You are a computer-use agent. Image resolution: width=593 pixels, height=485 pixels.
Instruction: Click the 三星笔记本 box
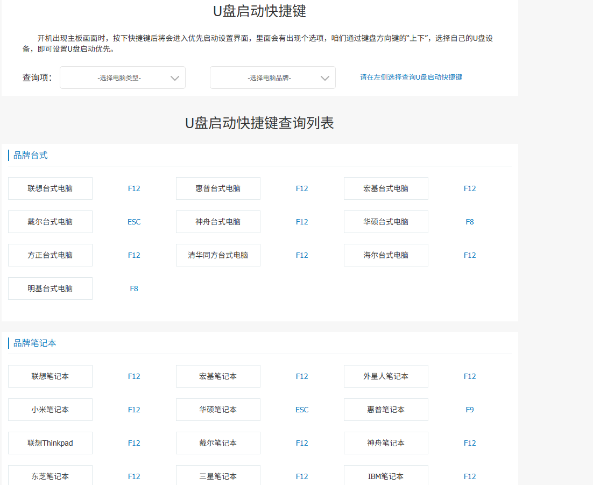pos(218,475)
